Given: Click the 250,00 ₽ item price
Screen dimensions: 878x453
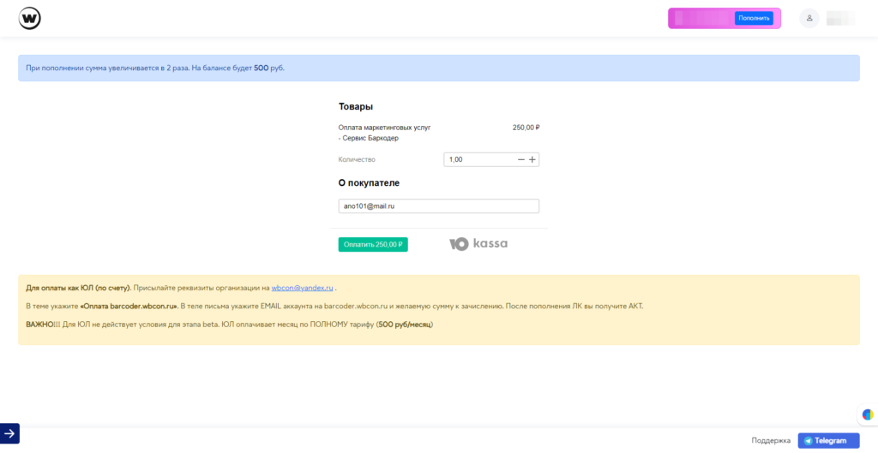Looking at the screenshot, I should pos(526,128).
